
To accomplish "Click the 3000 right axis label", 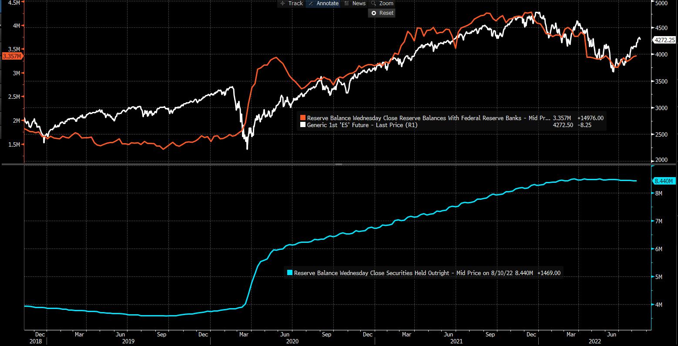I will 661,108.
